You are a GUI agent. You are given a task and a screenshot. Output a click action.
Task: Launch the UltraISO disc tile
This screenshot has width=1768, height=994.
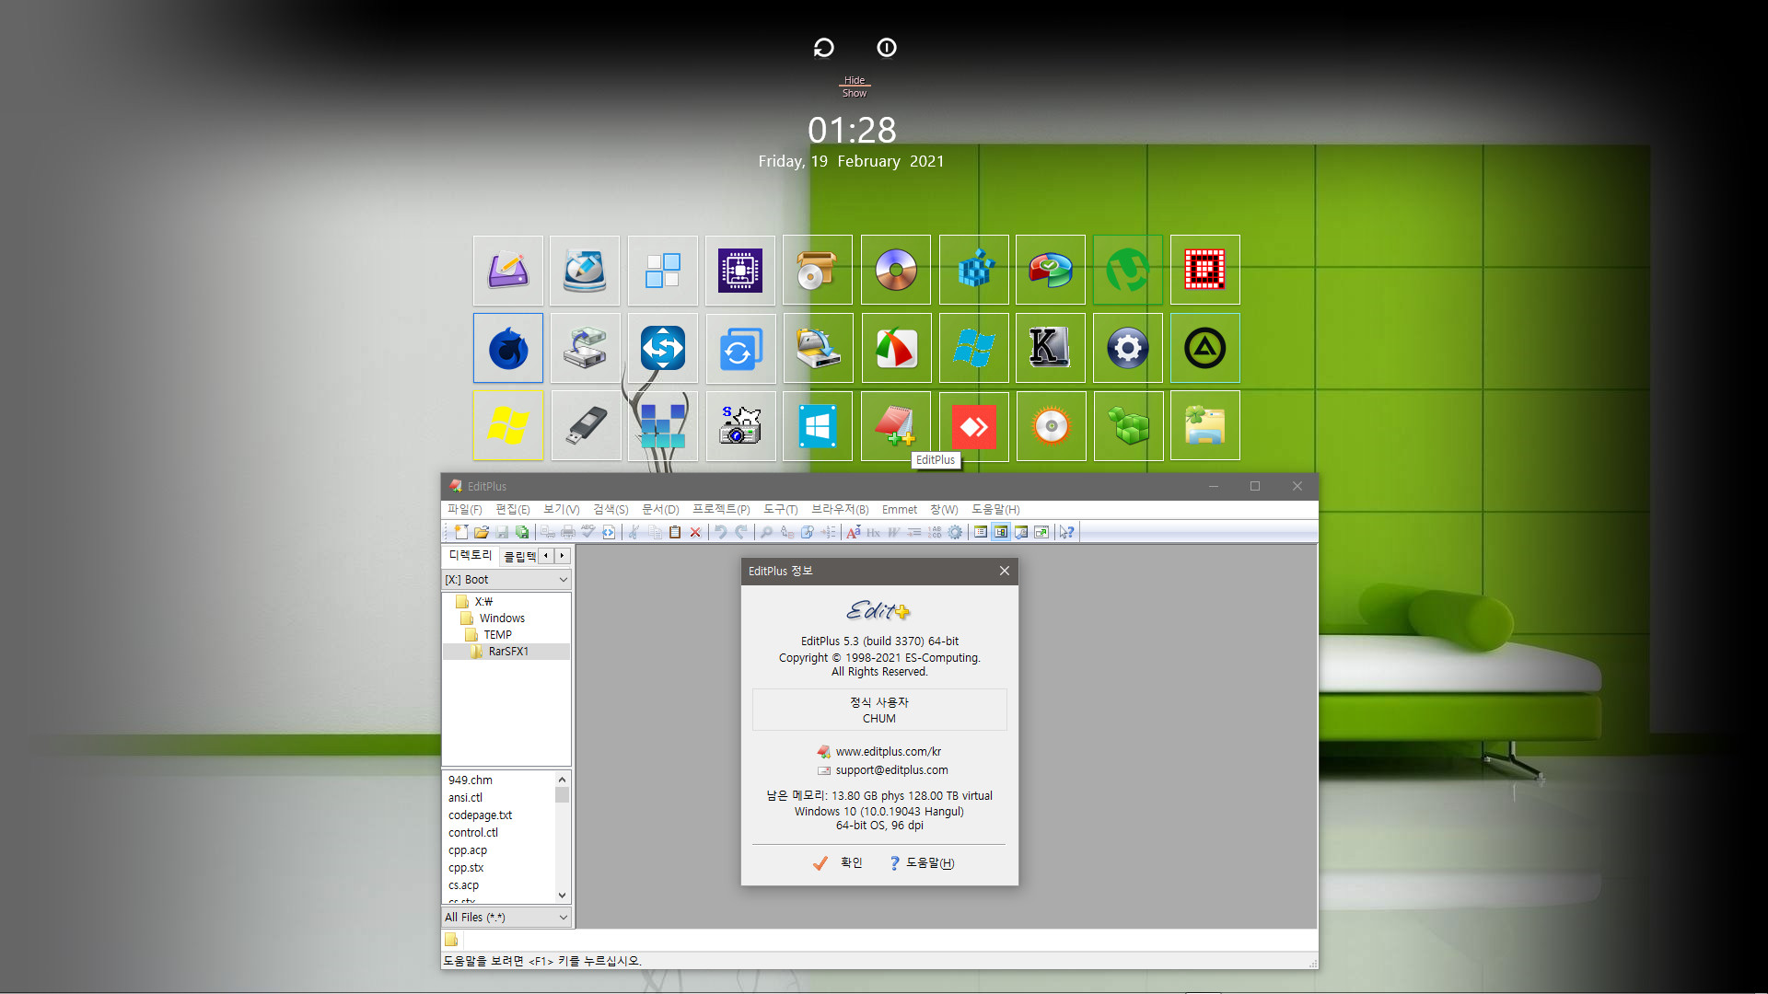[896, 271]
